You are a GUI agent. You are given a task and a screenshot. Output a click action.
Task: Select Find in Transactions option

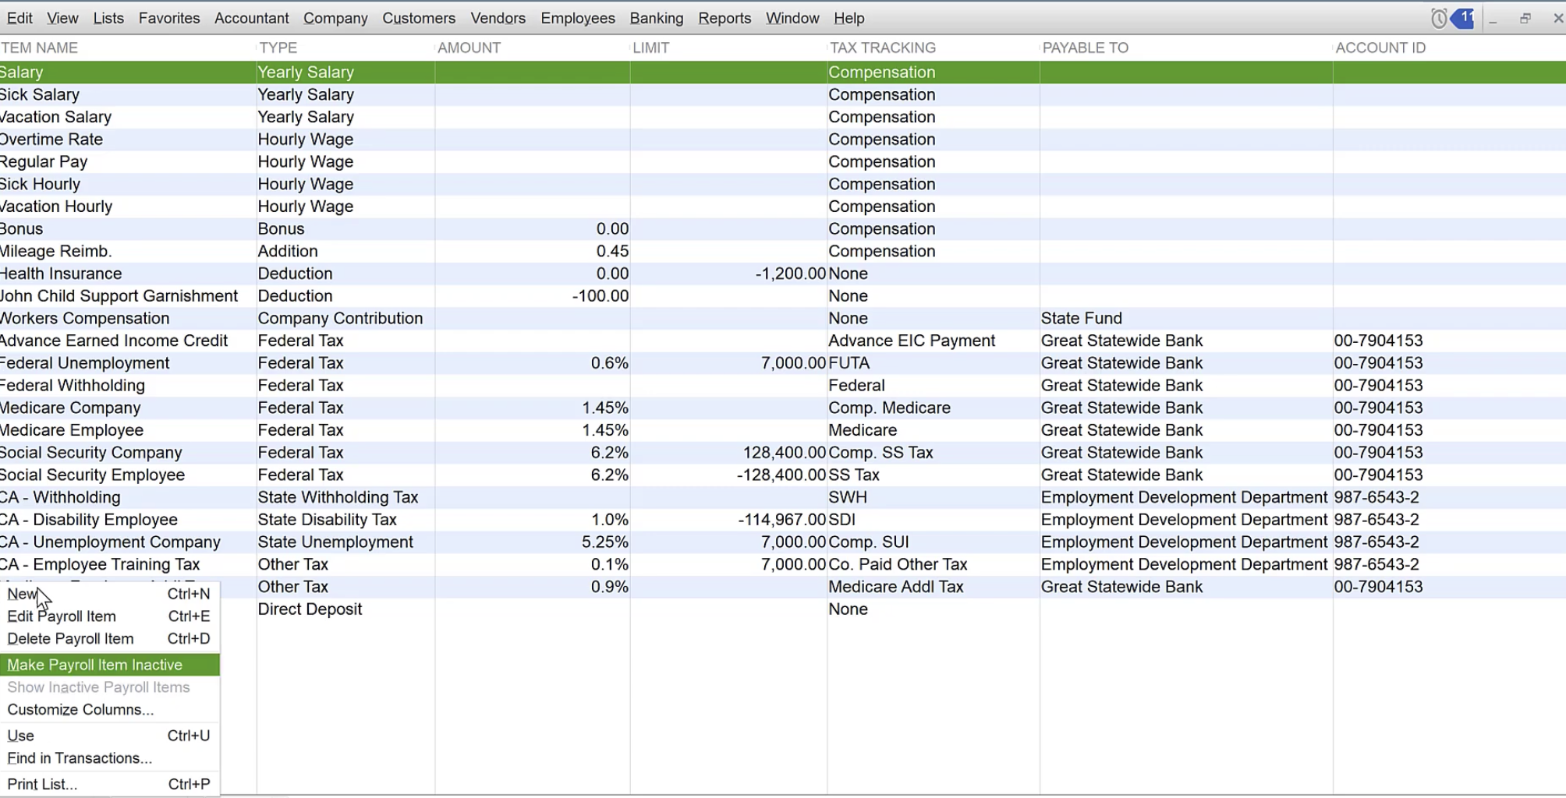click(x=80, y=758)
